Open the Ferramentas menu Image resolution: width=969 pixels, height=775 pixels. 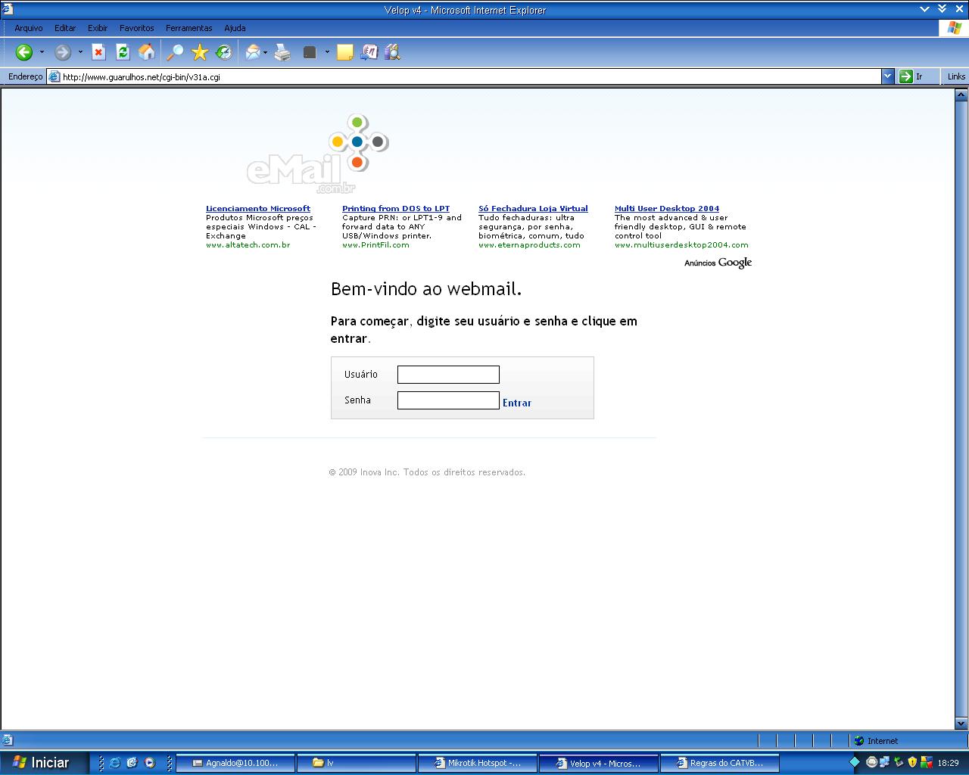pos(189,28)
